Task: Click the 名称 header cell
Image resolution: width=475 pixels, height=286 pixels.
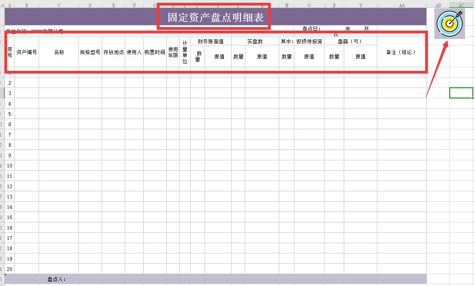Action: (x=58, y=52)
